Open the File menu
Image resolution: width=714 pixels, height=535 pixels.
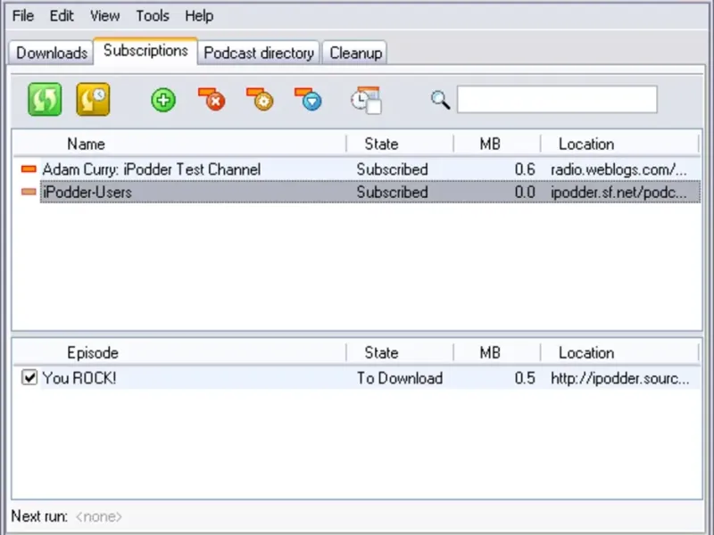coord(23,16)
